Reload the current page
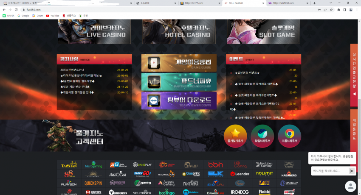The image size is (361, 195). click(16, 10)
